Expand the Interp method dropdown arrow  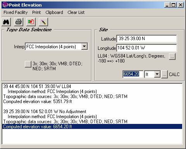click(x=84, y=46)
